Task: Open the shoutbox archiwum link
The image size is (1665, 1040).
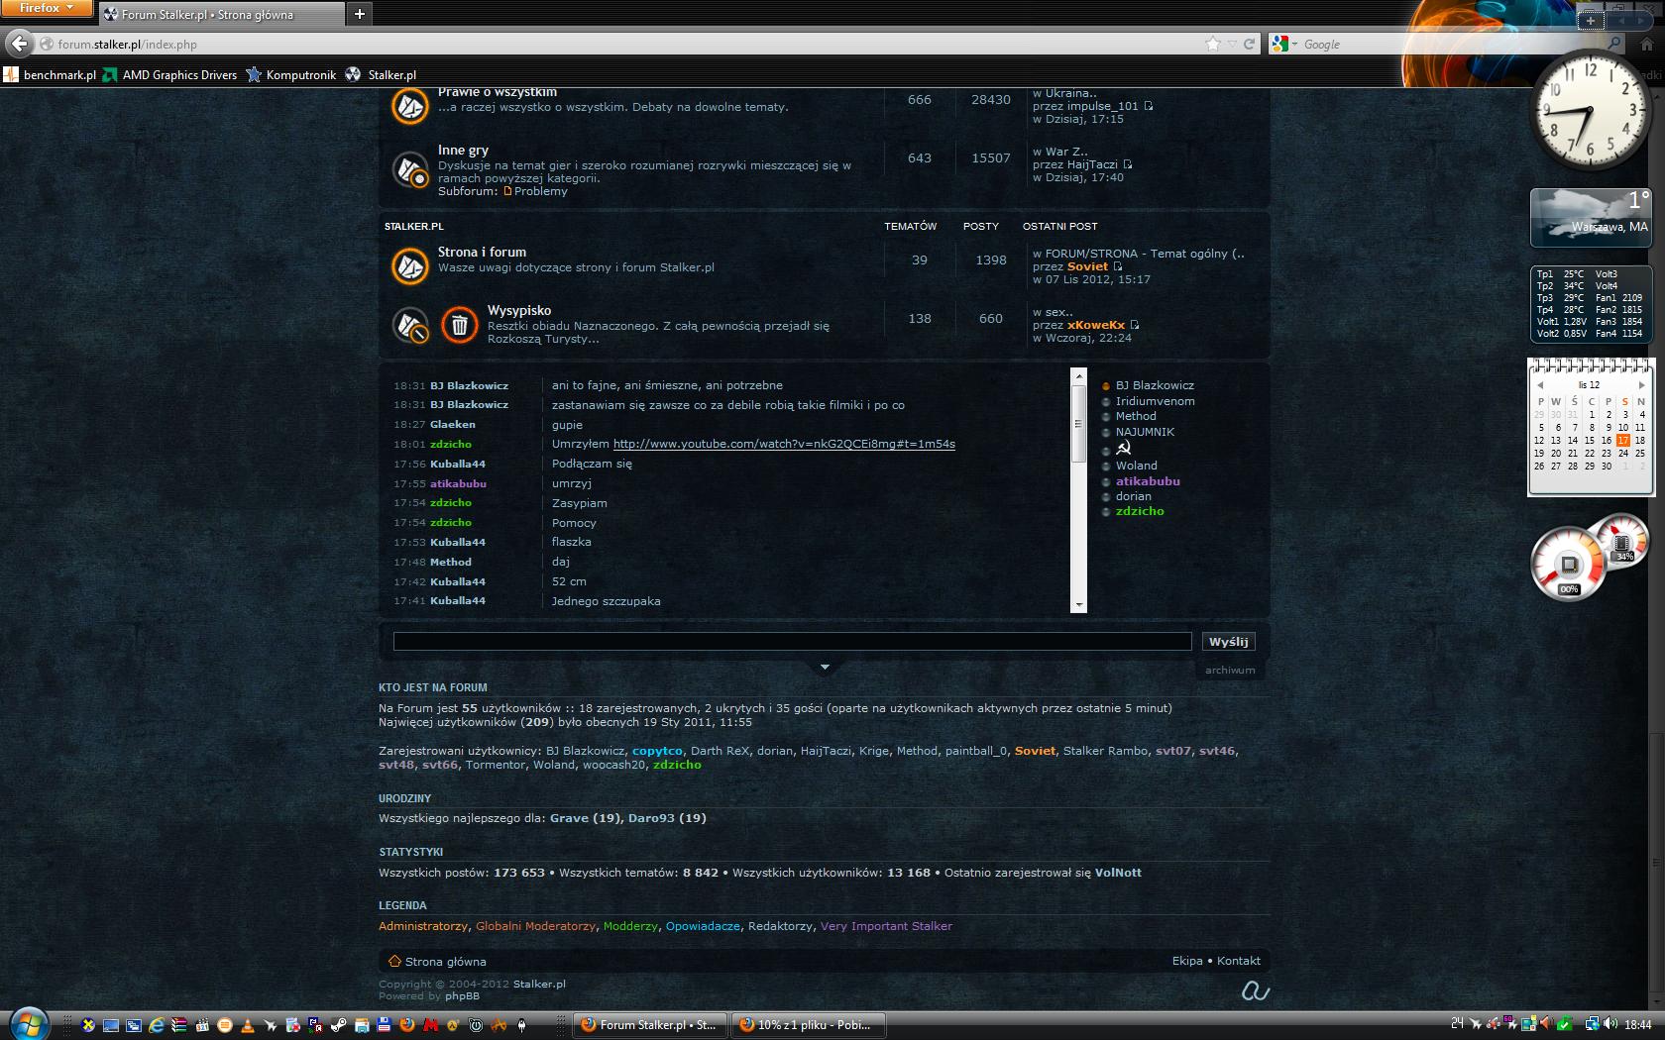Action: [x=1230, y=671]
